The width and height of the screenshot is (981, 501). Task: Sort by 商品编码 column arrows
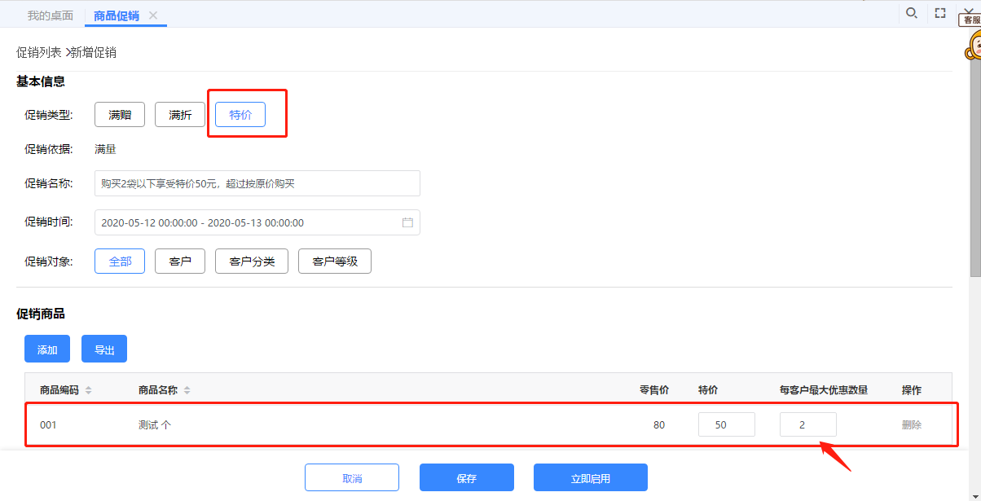(89, 390)
